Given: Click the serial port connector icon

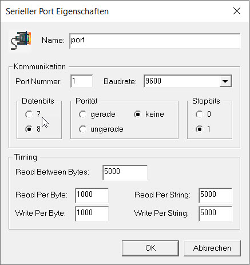Looking at the screenshot, I should tap(21, 41).
